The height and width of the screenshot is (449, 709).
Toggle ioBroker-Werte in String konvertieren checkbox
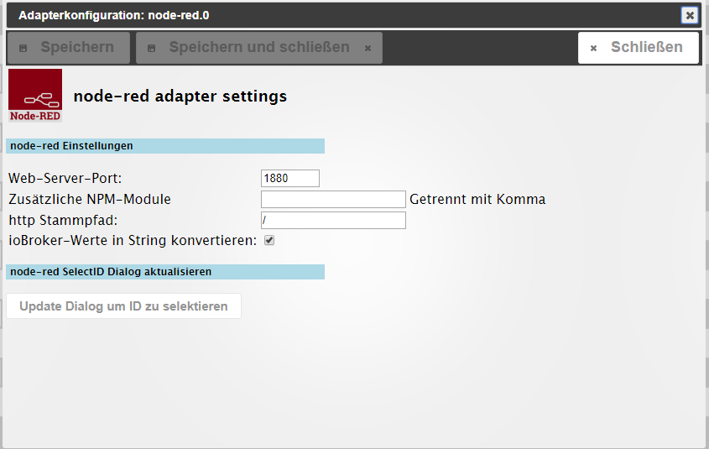[x=269, y=240]
